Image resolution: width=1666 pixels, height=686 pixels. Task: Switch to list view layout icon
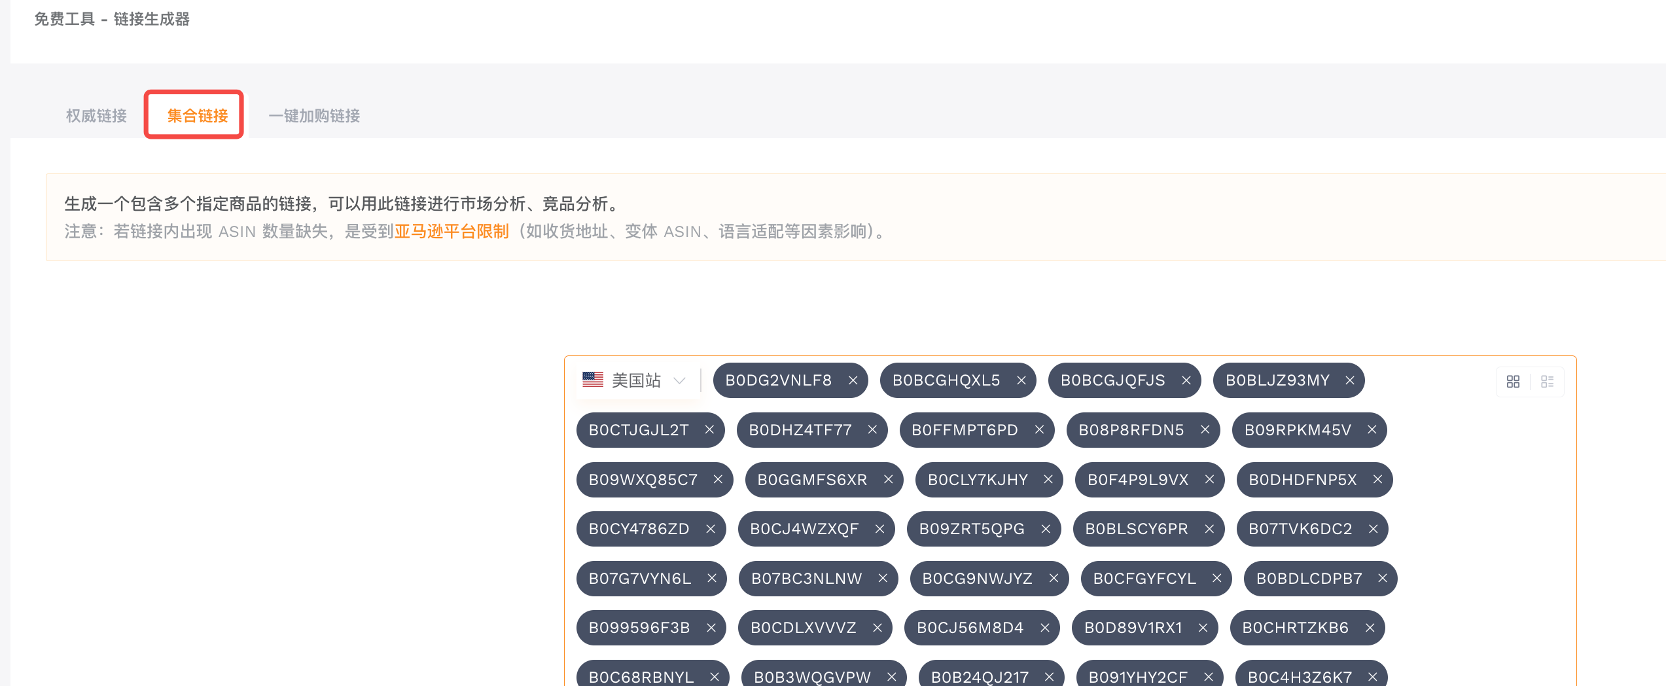coord(1547,382)
